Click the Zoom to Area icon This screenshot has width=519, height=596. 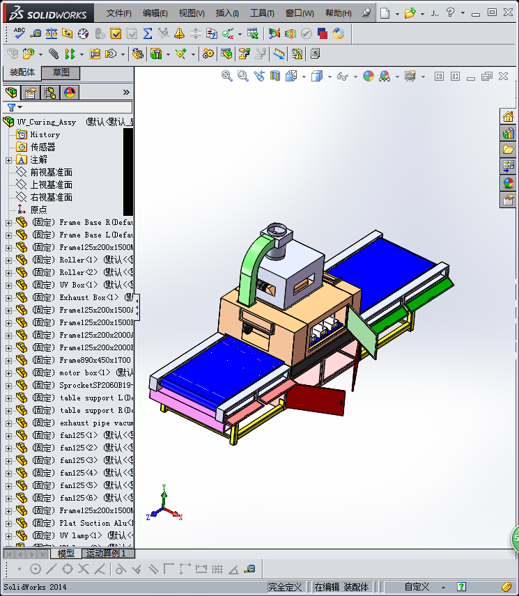click(243, 76)
